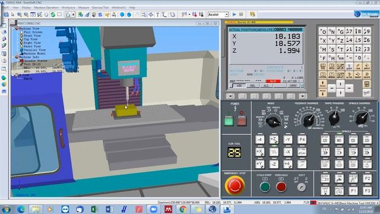Open the Assist combo box
The height and width of the screenshot is (214, 380).
tap(218, 14)
